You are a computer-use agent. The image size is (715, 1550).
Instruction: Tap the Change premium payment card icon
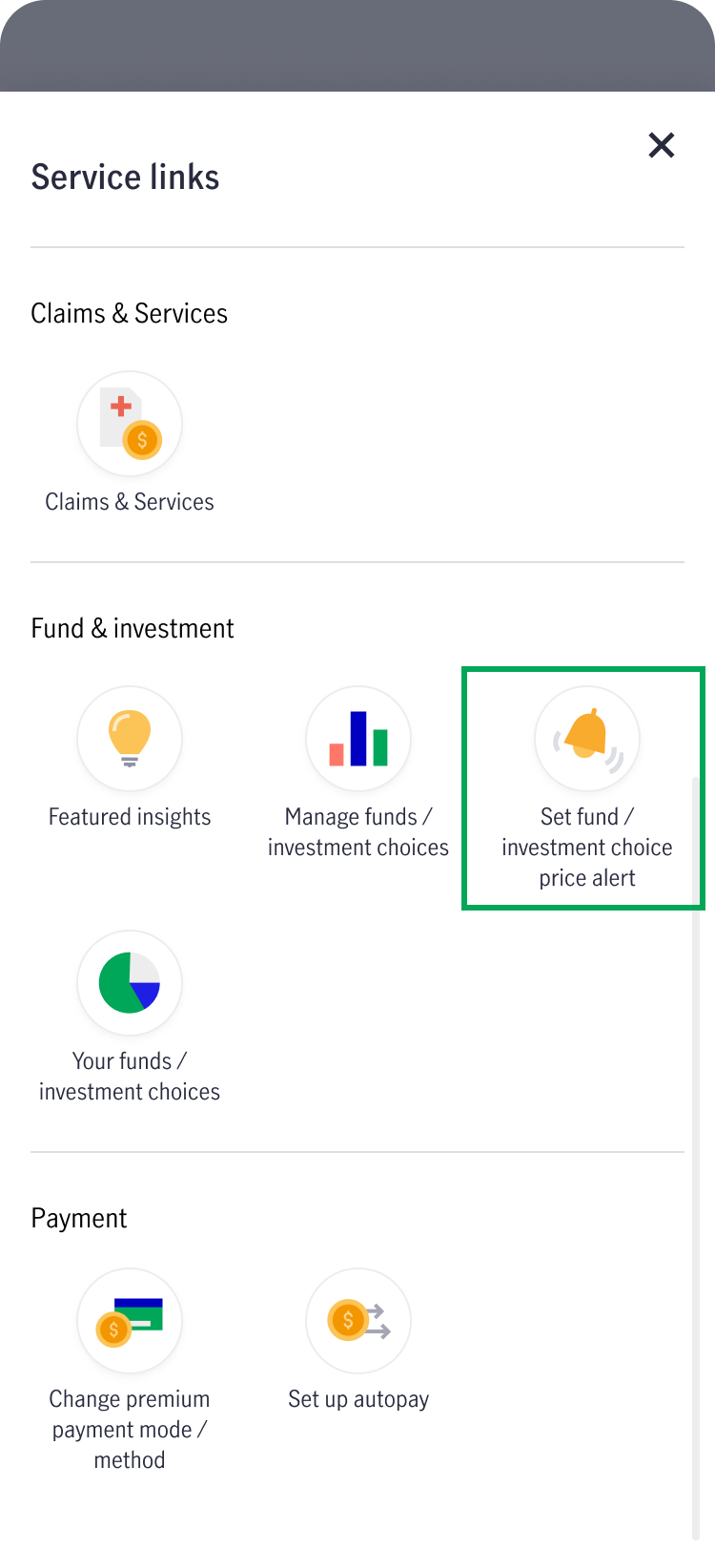coord(130,1321)
